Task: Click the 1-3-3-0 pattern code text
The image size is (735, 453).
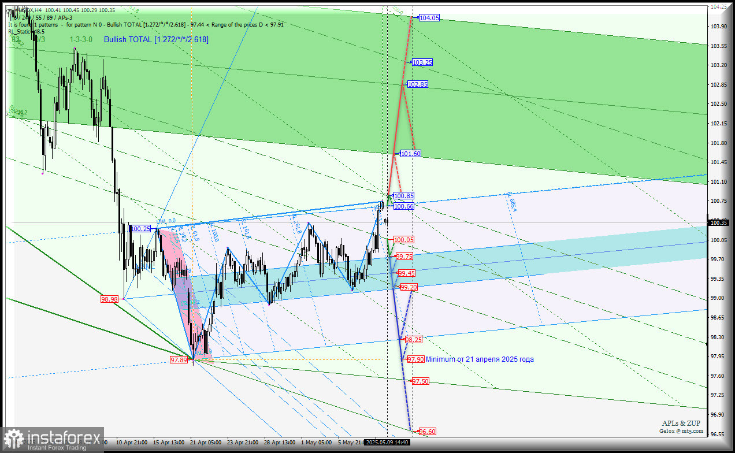Action: point(80,39)
